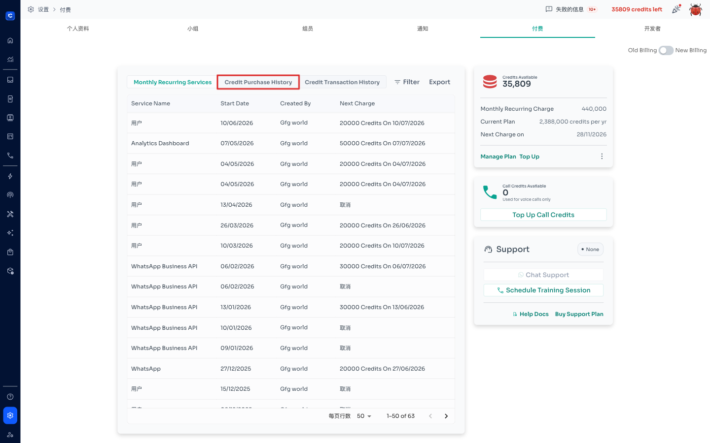The width and height of the screenshot is (710, 443).
Task: Open Credit Transaction History tab
Action: pos(342,82)
